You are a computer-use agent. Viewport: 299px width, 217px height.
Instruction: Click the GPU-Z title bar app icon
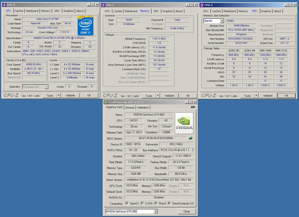point(106,102)
